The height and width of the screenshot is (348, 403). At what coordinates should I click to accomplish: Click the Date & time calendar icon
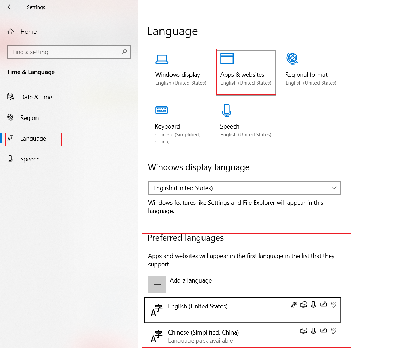click(11, 97)
